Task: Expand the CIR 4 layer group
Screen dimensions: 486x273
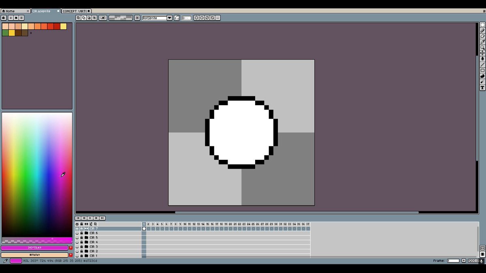Action: pos(86,242)
